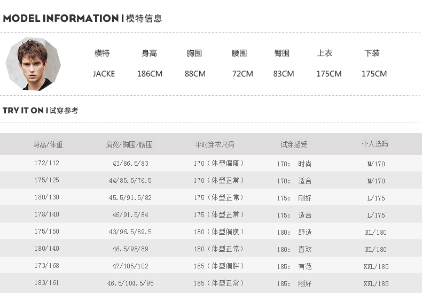The image size is (422, 308).
Task: Select the 72CM waist value
Action: [243, 74]
